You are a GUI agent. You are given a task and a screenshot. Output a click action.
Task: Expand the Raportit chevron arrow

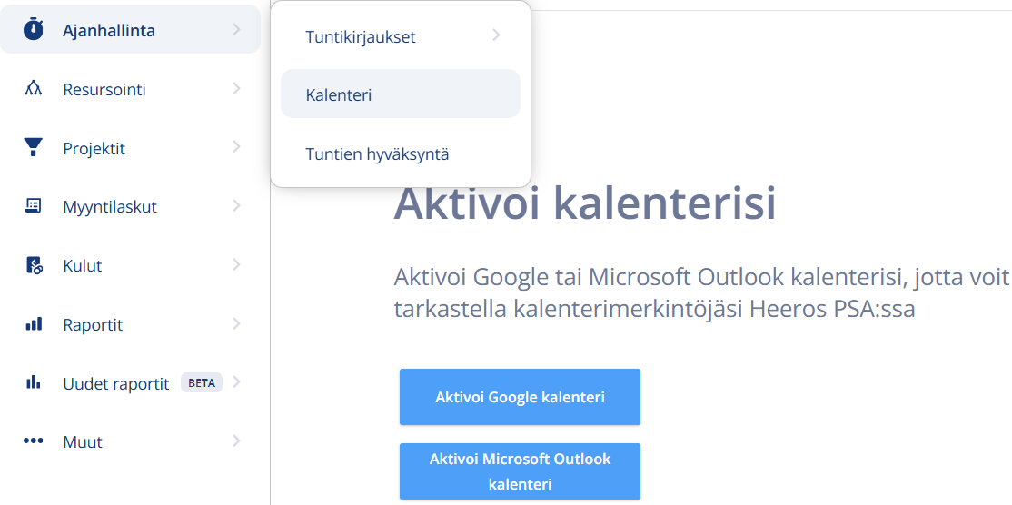[x=236, y=323]
